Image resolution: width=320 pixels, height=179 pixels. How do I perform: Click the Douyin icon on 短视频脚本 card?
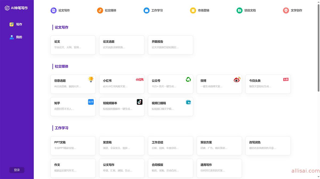click(x=139, y=102)
